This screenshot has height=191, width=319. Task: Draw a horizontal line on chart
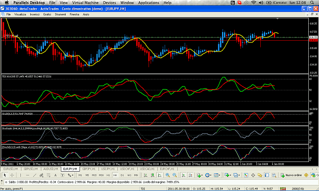click(x=28, y=175)
